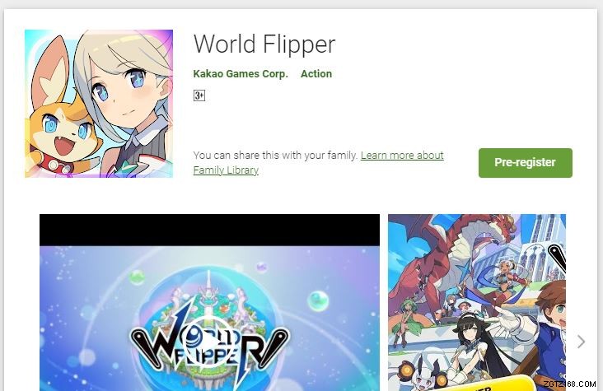
Task: Click the 'Learn more about' link text
Action: 402,156
